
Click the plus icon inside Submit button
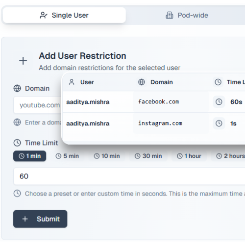(x=25, y=219)
